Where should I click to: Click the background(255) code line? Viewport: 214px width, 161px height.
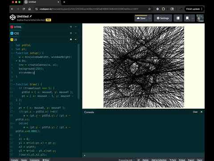click(31, 69)
